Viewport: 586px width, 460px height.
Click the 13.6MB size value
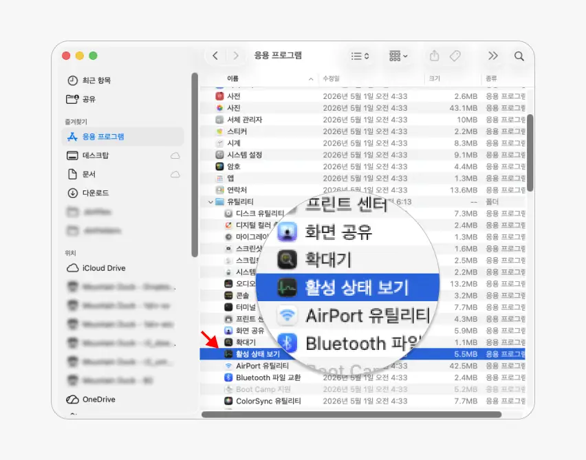(x=464, y=190)
